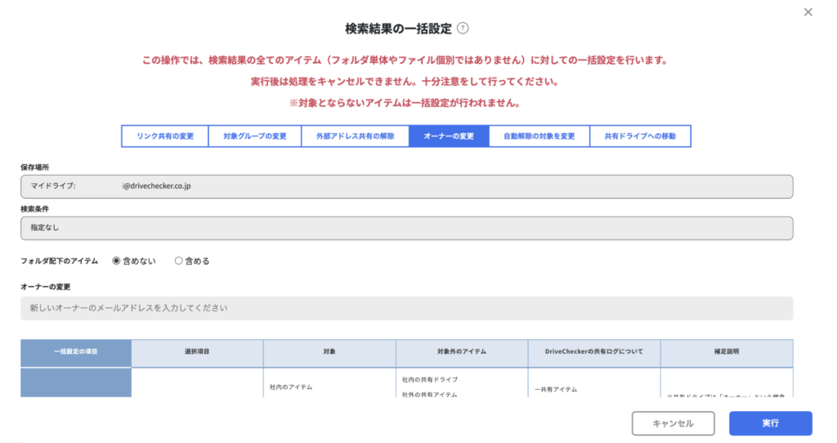Click the 実行 button
The height and width of the screenshot is (443, 837).
tap(770, 423)
